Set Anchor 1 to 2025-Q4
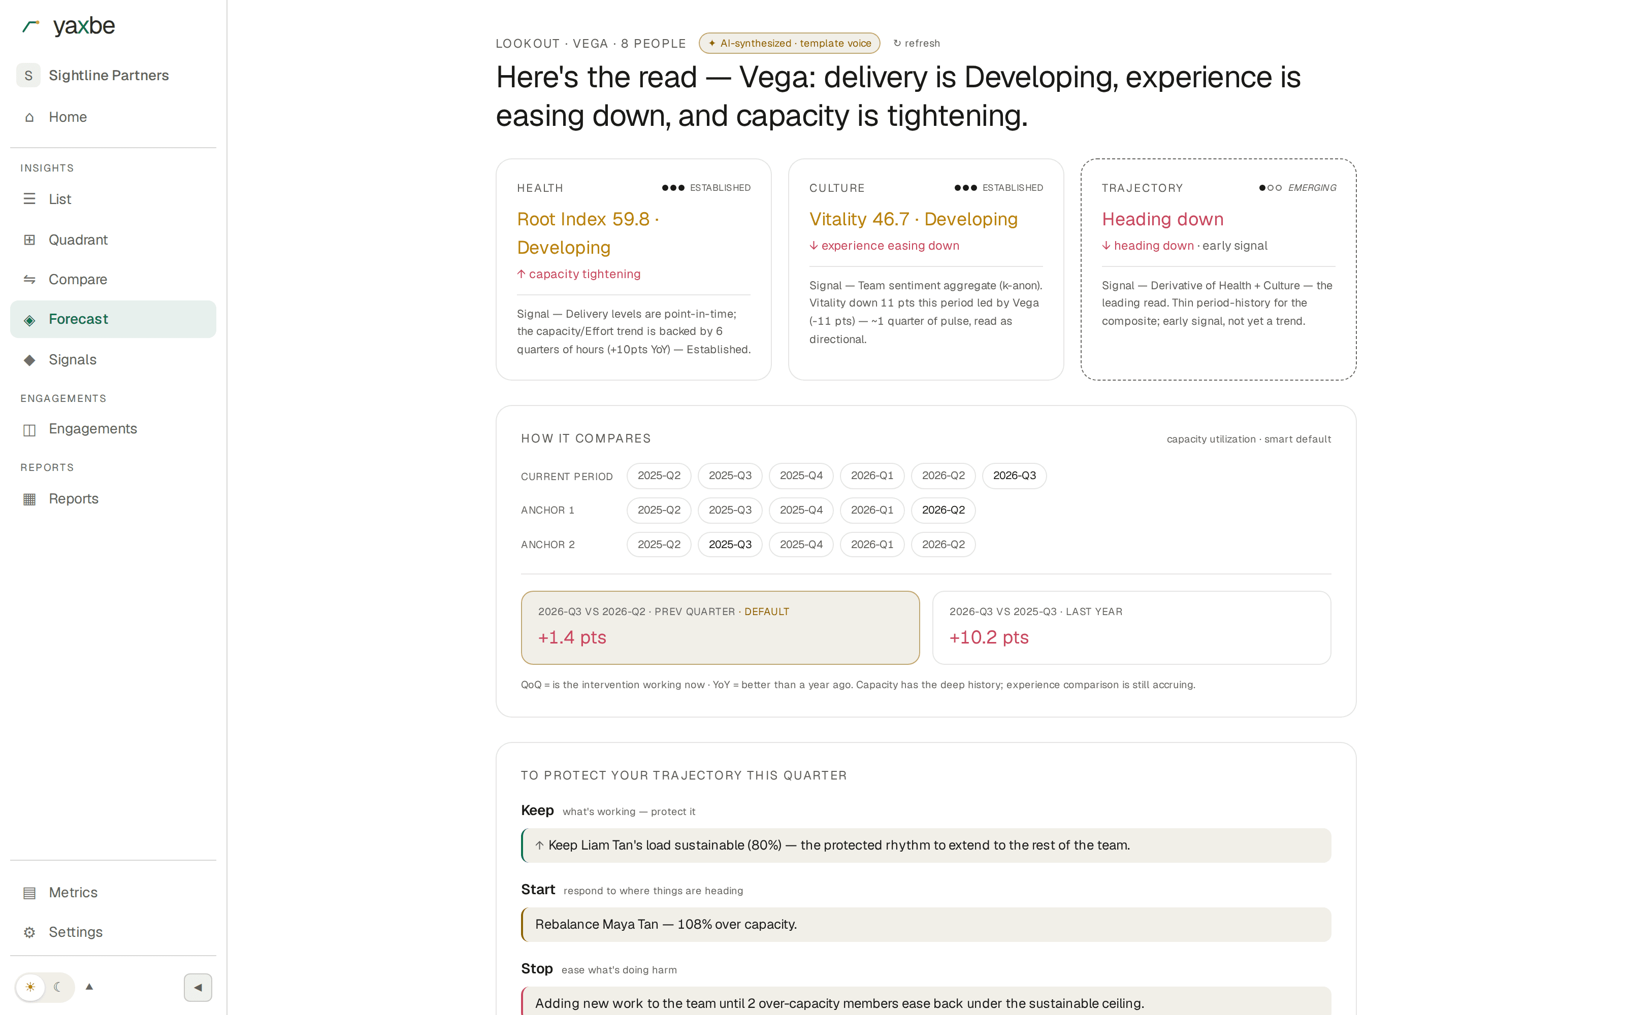Viewport: 1625px width, 1015px height. [x=801, y=510]
